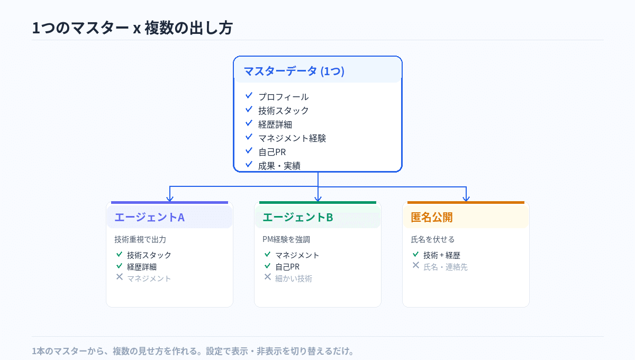
Task: Click the checkmark beside プロフィール
Action: pyautogui.click(x=249, y=96)
